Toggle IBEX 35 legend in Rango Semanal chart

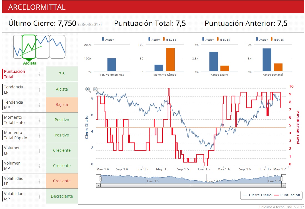pyautogui.click(x=277, y=39)
